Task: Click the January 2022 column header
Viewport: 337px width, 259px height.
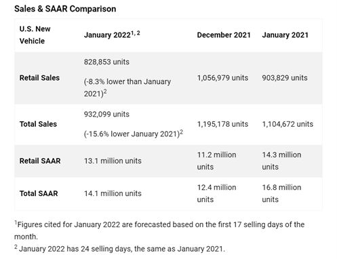Action: pyautogui.click(x=112, y=35)
